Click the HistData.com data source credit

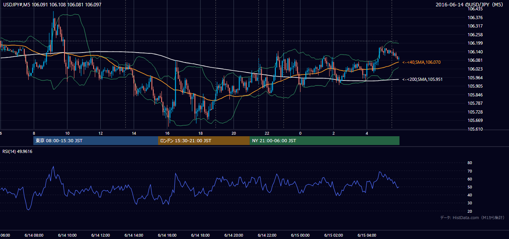472,218
